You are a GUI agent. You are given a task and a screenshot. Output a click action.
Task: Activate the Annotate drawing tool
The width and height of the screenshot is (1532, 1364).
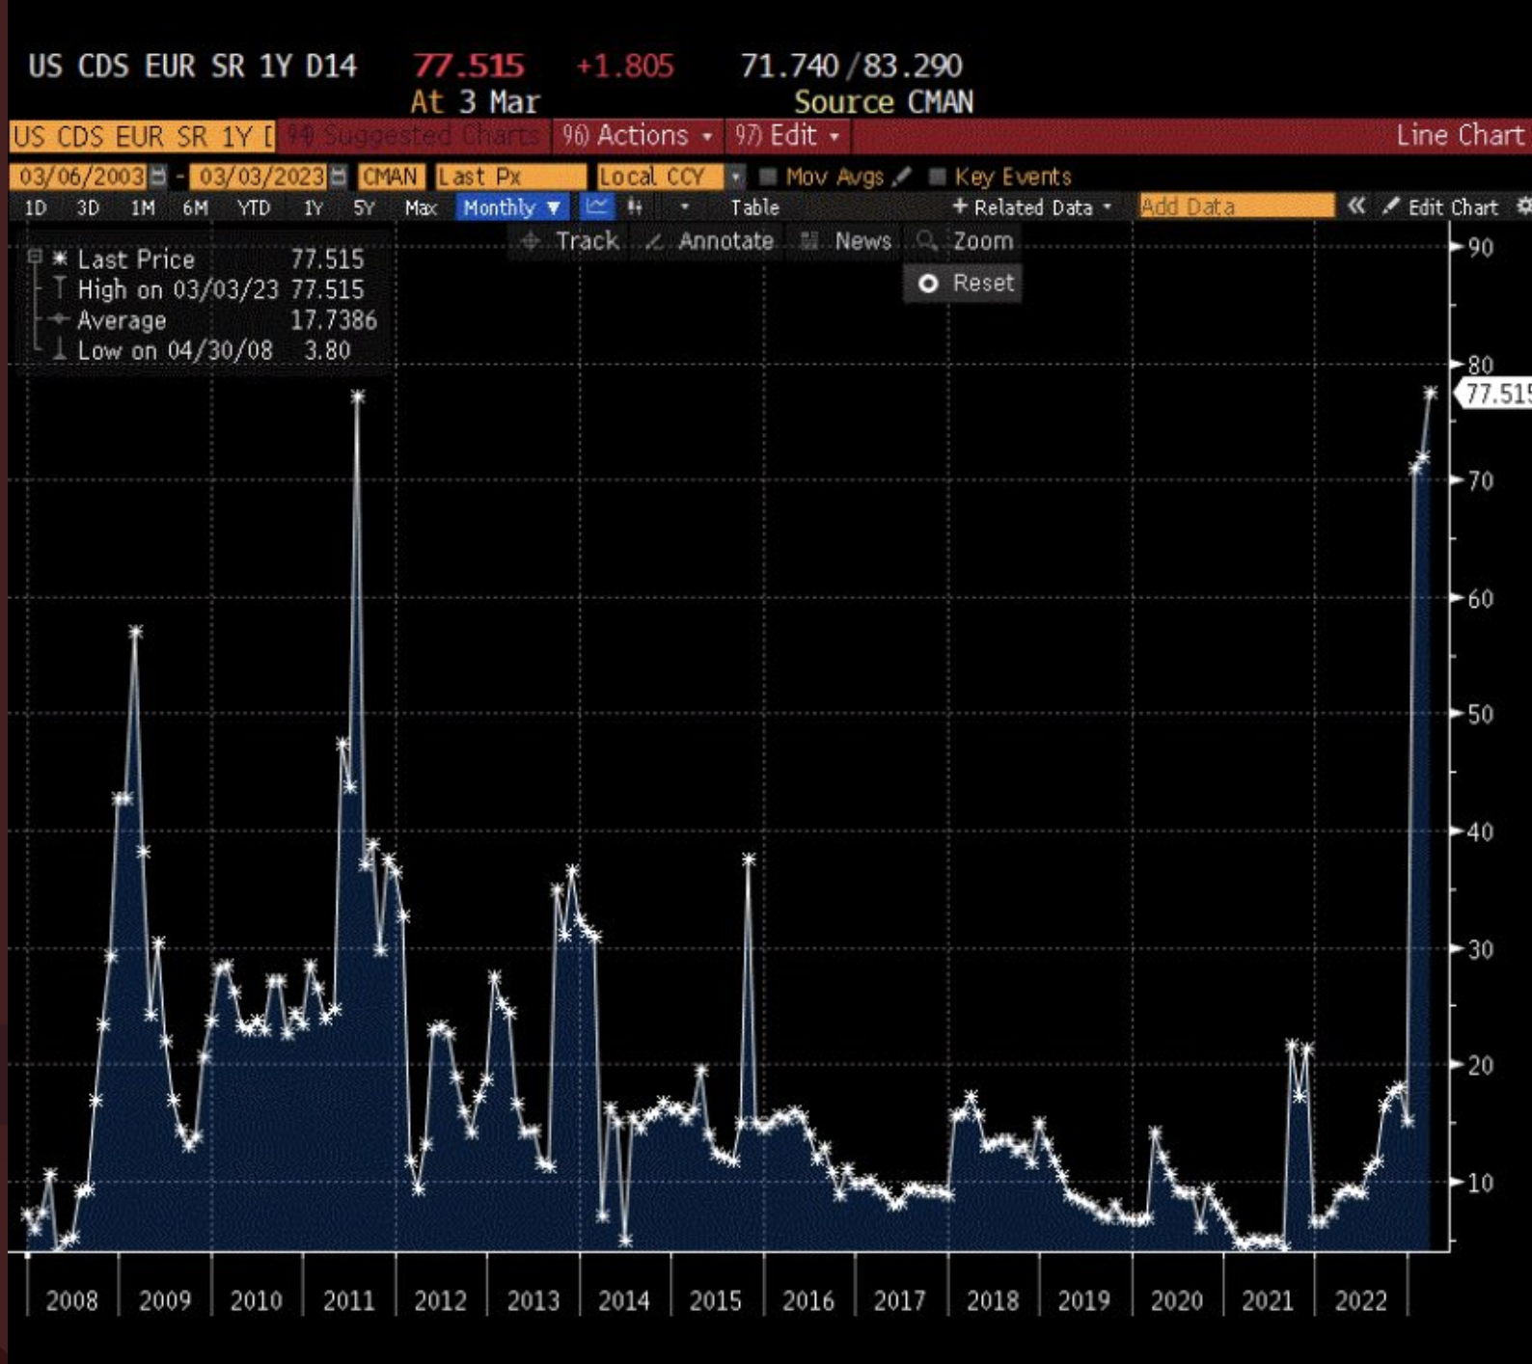pos(710,241)
